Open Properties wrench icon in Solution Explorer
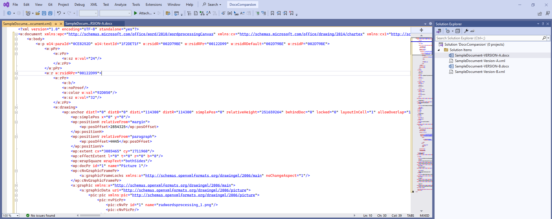The image size is (552, 219). tap(466, 31)
